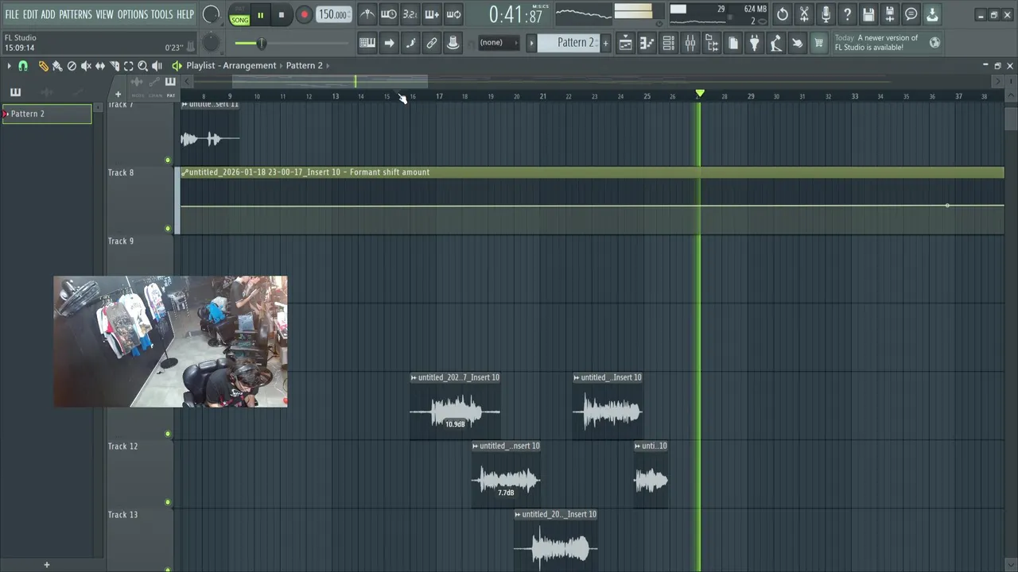The image size is (1018, 572).
Task: Toggle typing keyboard to piano icon
Action: pos(367,43)
